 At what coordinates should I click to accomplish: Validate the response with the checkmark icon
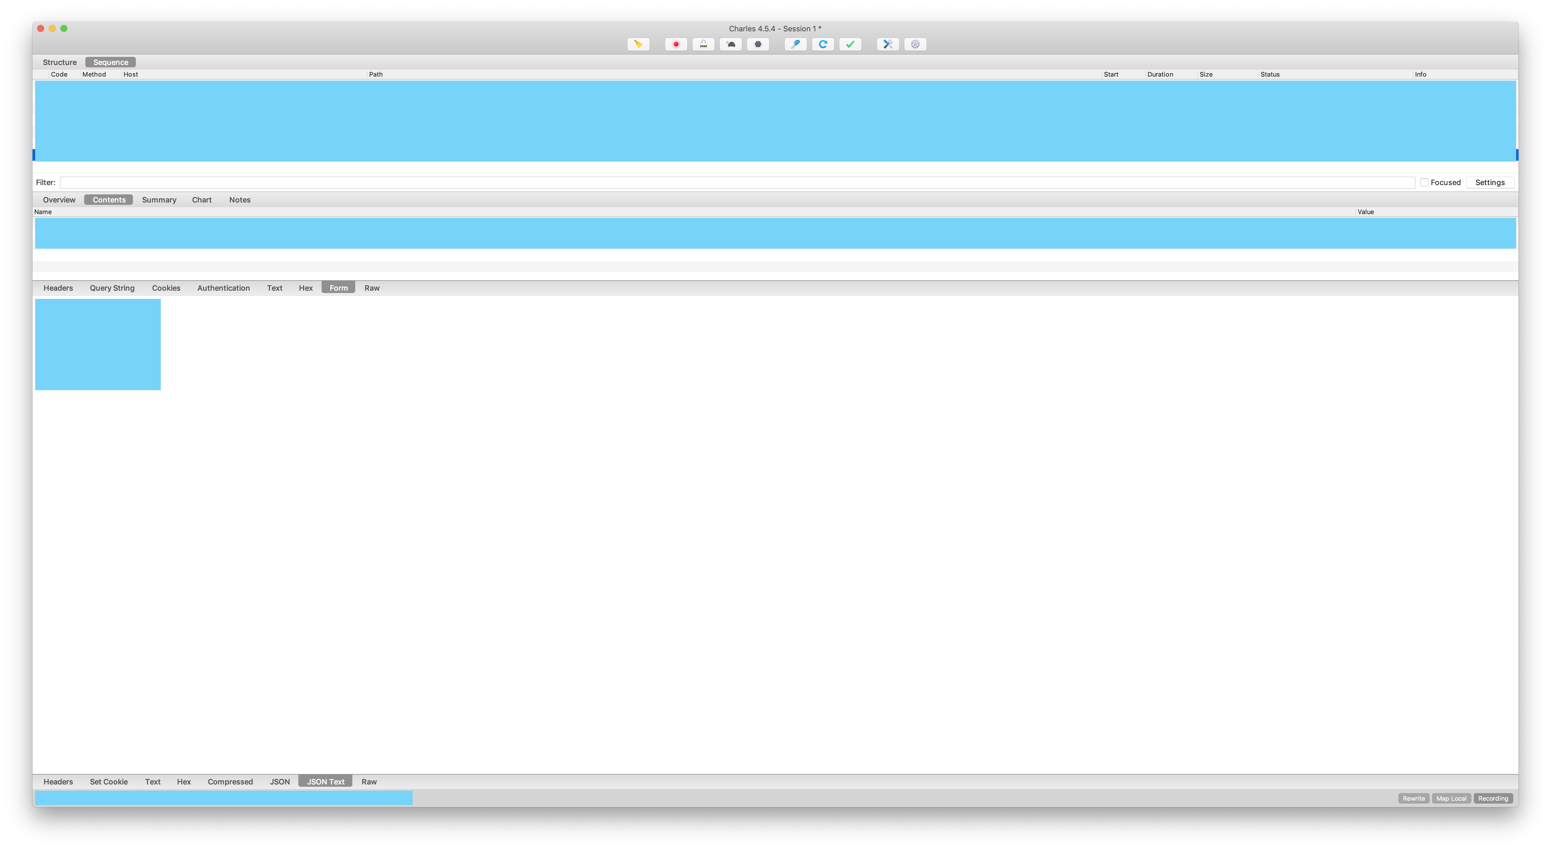(850, 44)
